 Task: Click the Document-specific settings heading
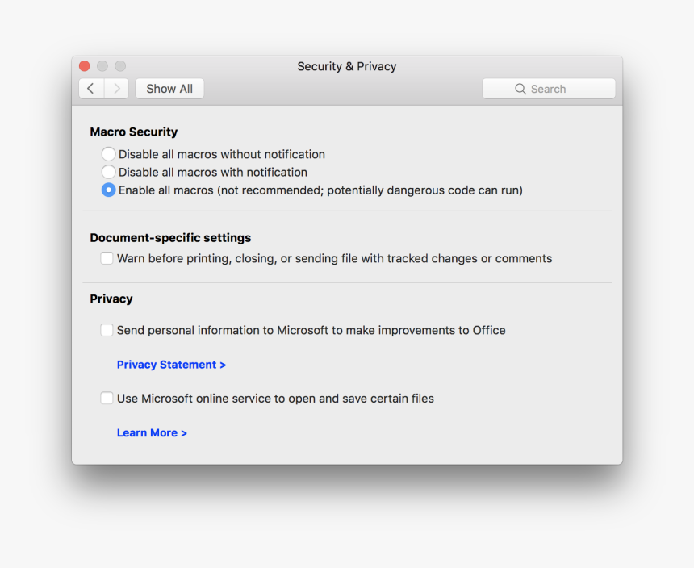[x=169, y=237]
